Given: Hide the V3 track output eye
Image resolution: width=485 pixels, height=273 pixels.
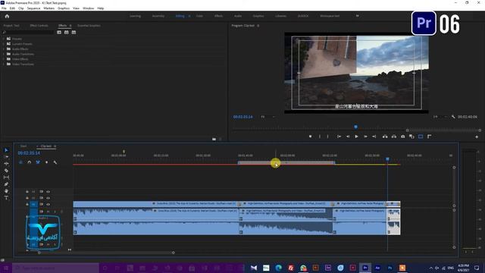Looking at the screenshot, I should tap(48, 192).
